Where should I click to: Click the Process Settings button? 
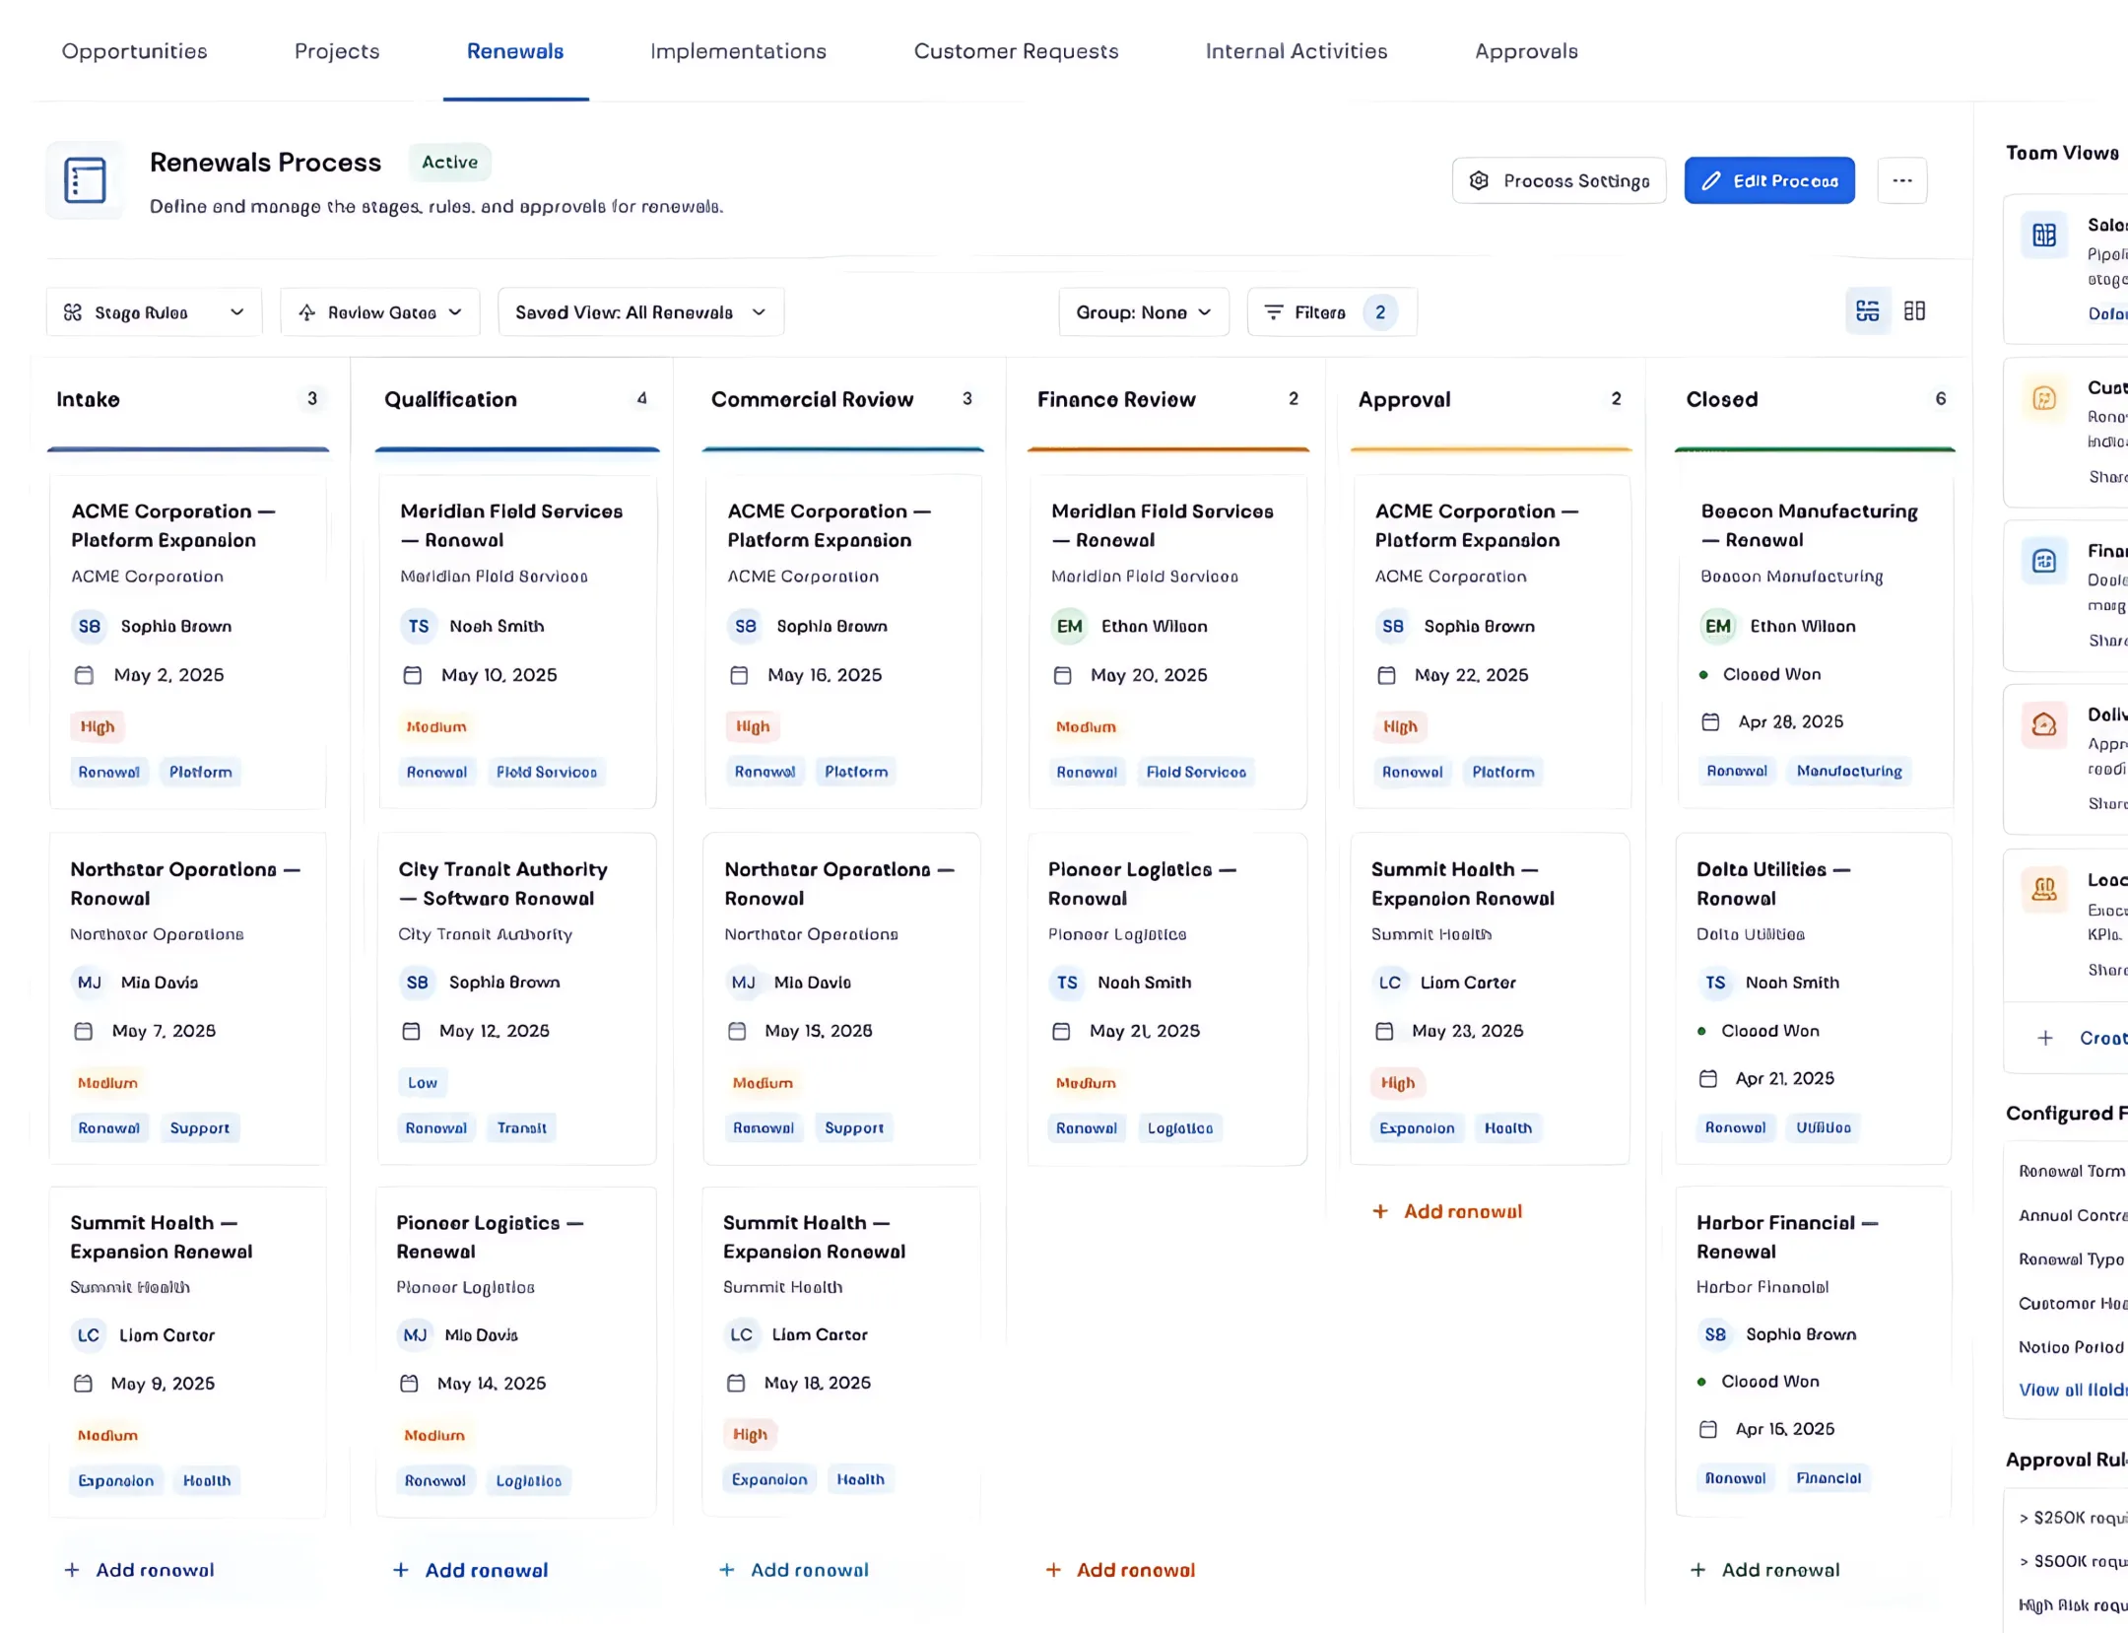tap(1560, 180)
